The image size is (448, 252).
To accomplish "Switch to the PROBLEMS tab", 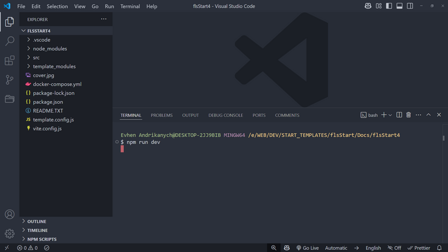I will [161, 115].
